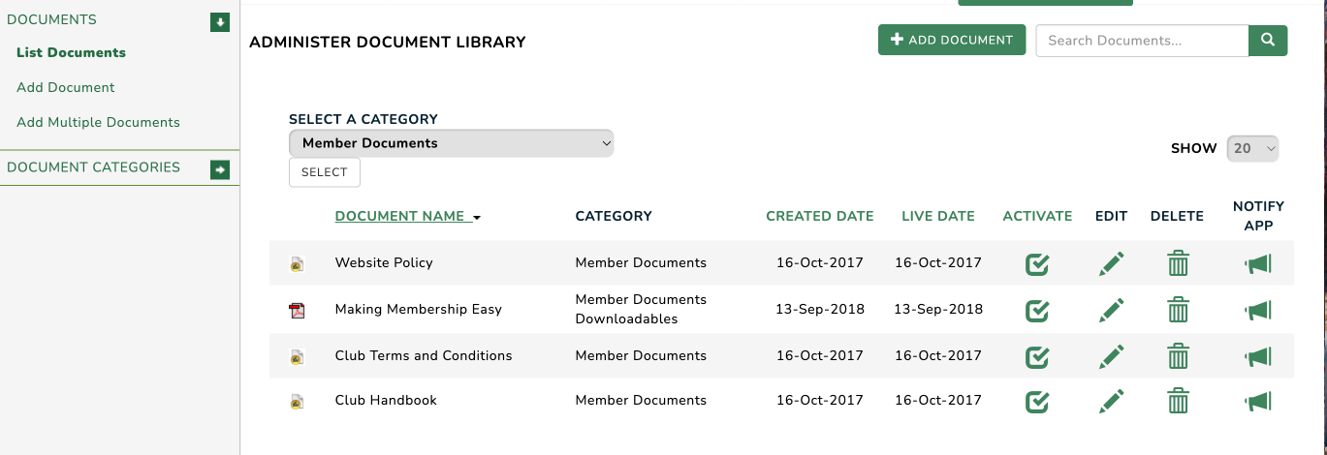The height and width of the screenshot is (455, 1327).
Task: Open Add Document in sidebar
Action: 66,87
